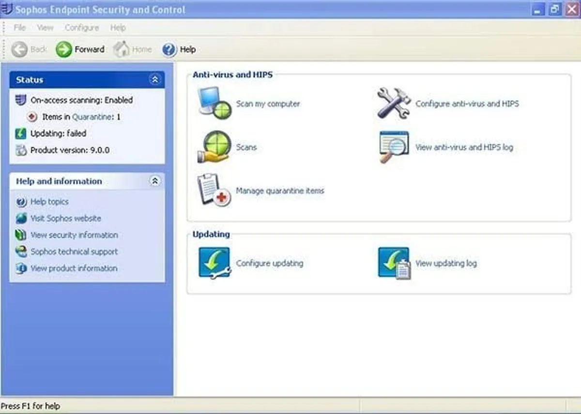Click the On-access scanning: Enabled text

coord(81,100)
